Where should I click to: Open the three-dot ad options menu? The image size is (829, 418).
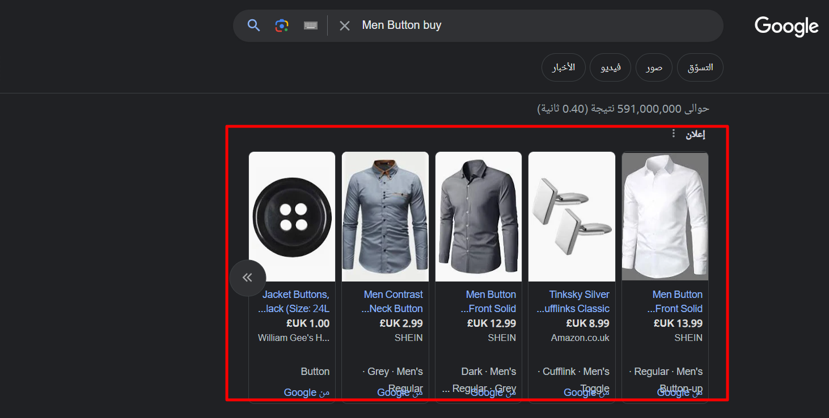[x=674, y=134]
